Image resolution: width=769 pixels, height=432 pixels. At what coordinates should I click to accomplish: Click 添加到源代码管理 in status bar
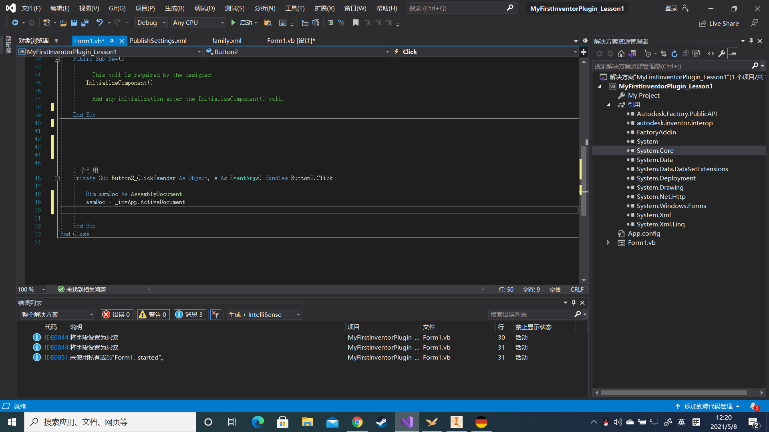(x=707, y=406)
